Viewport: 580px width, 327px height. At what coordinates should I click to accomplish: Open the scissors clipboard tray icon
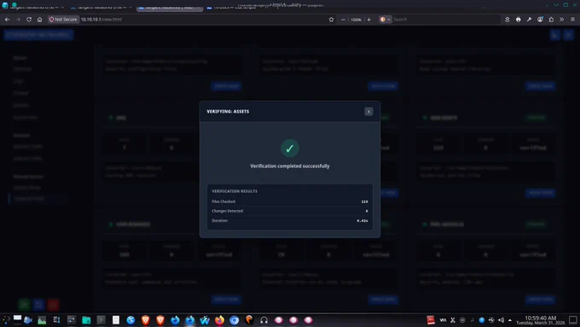pos(452,320)
